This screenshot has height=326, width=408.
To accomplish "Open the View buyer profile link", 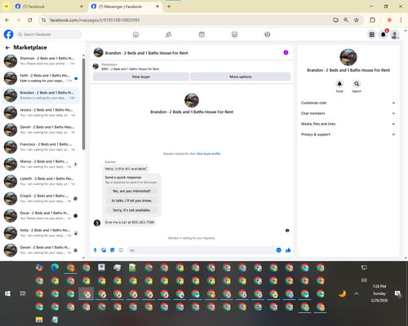I will click(x=208, y=154).
